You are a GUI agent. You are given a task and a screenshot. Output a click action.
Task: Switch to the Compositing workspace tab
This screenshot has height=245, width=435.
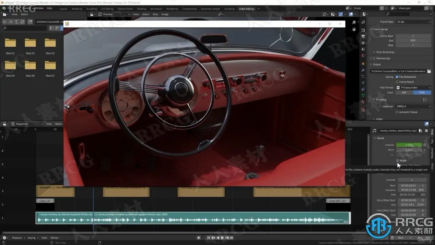click(x=190, y=9)
